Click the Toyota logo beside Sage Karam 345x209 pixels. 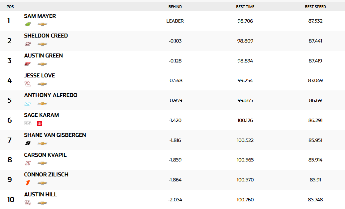click(40, 124)
